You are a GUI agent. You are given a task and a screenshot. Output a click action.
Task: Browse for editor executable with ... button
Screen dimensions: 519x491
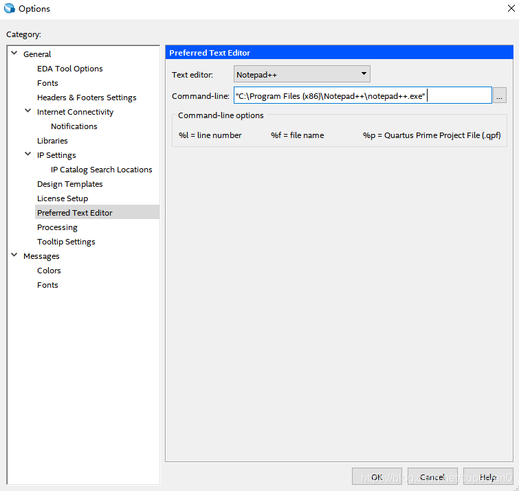point(500,95)
